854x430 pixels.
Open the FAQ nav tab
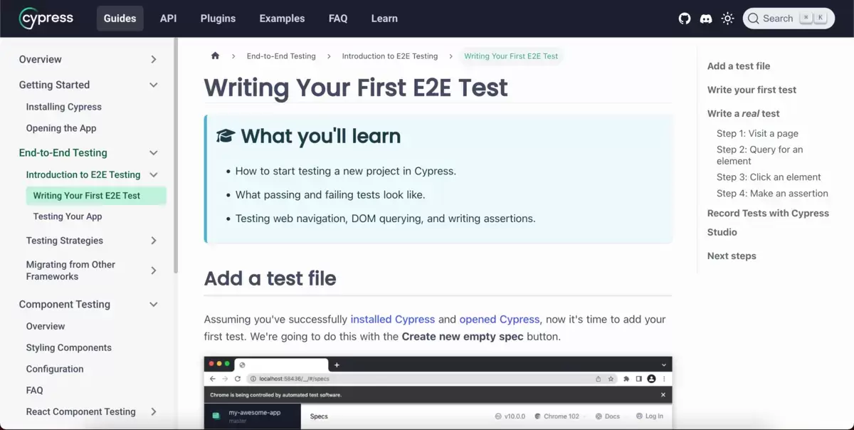tap(338, 19)
